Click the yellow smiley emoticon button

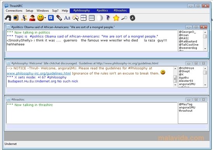tap(40, 18)
